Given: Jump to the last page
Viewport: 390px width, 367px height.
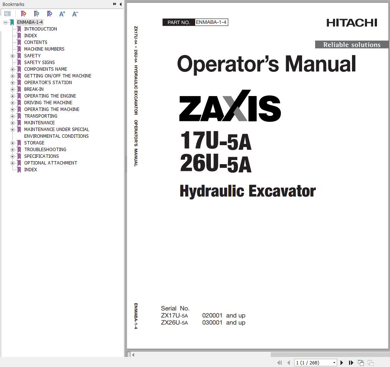Looking at the screenshot, I should 351,363.
